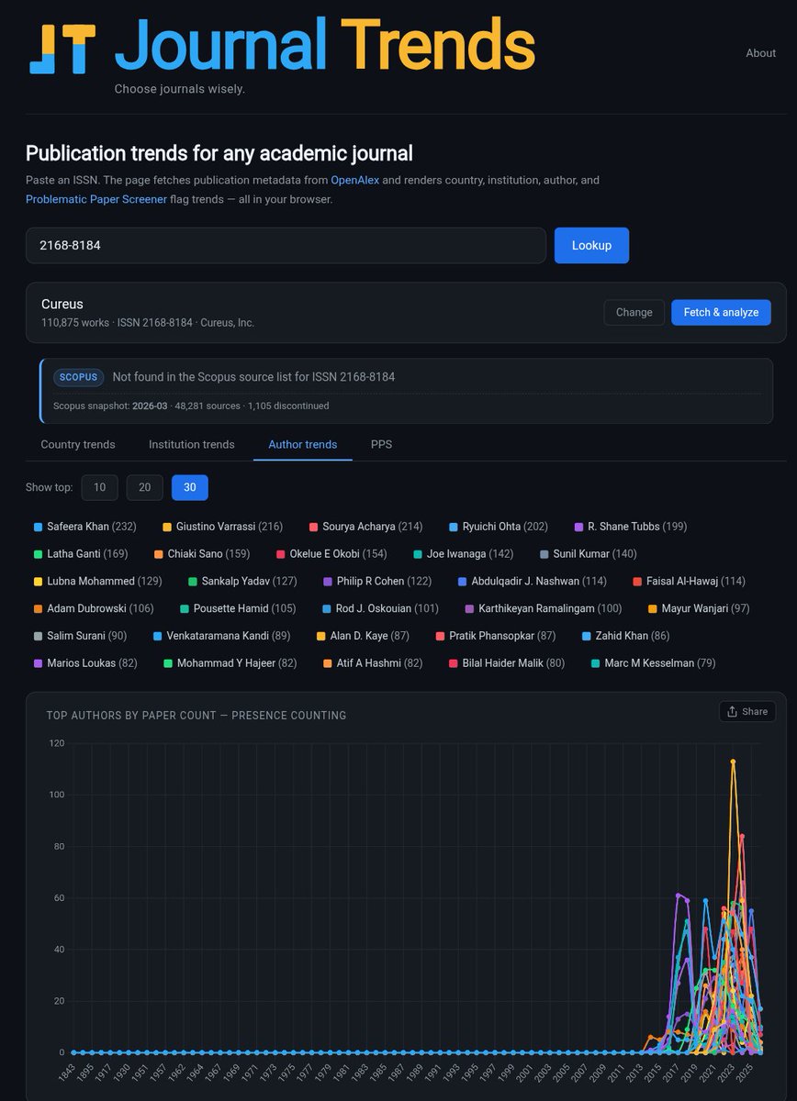
Task: Select Bilal Haider Malik legend entry
Action: click(507, 663)
